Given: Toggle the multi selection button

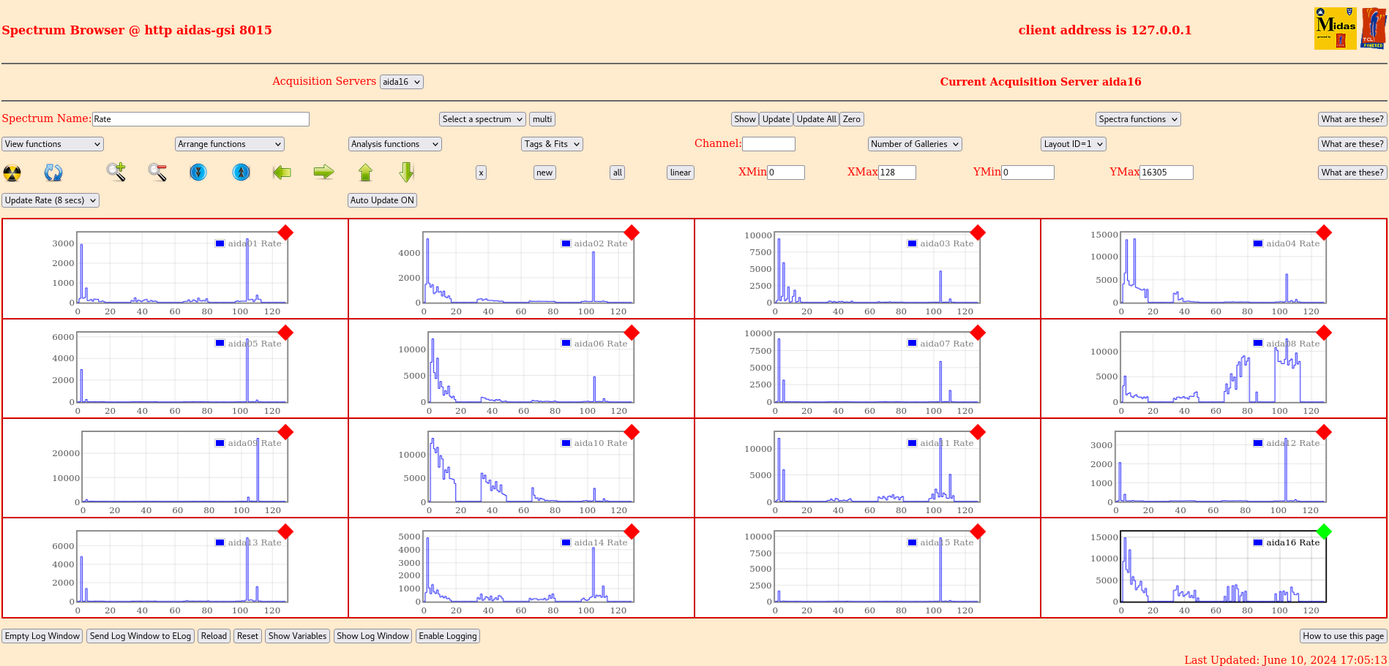Looking at the screenshot, I should click(x=542, y=119).
